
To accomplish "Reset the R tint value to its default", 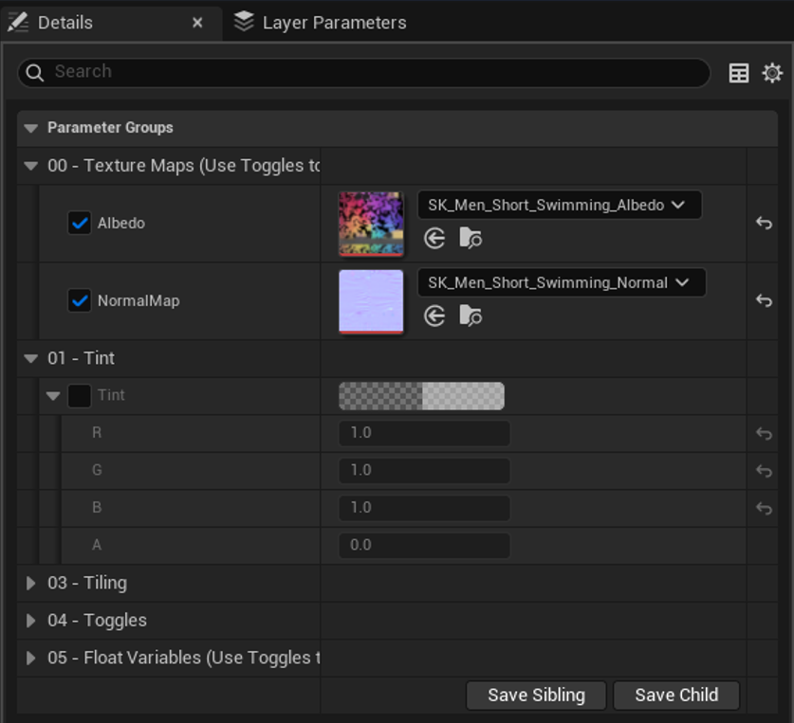I will click(764, 434).
